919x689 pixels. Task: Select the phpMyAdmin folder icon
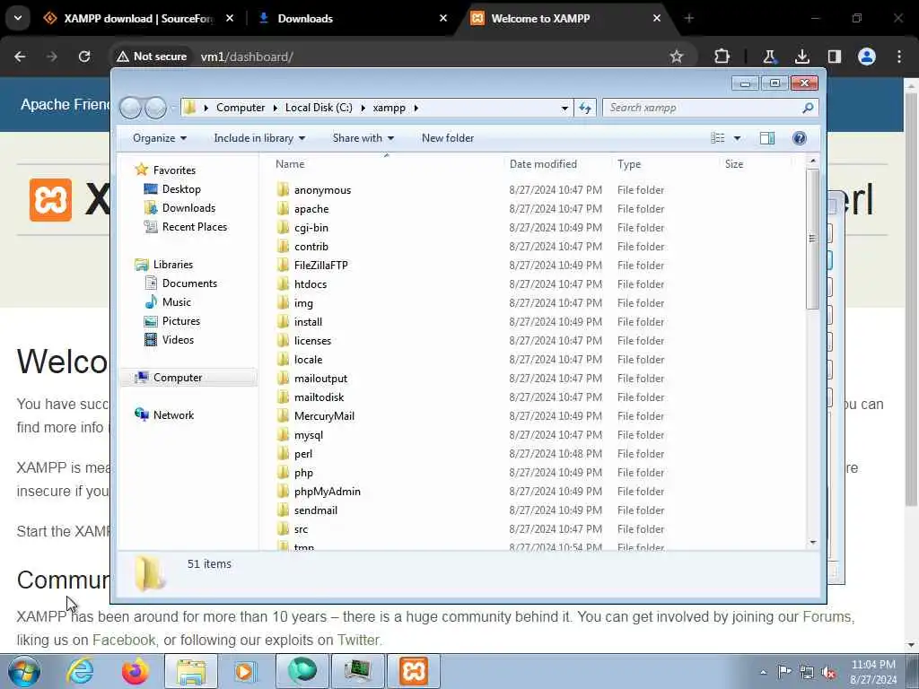pyautogui.click(x=283, y=491)
